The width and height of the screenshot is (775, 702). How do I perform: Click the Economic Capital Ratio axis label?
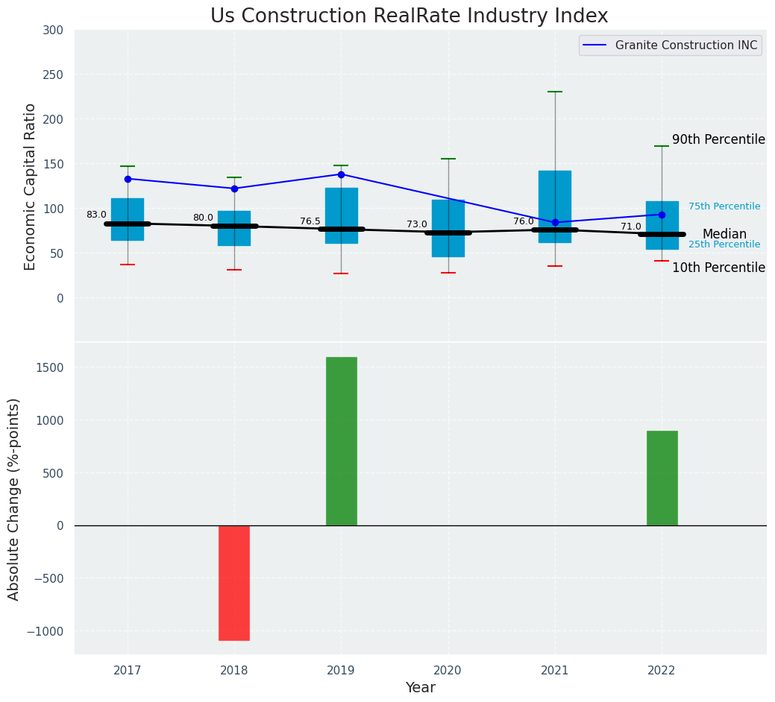pyautogui.click(x=31, y=186)
